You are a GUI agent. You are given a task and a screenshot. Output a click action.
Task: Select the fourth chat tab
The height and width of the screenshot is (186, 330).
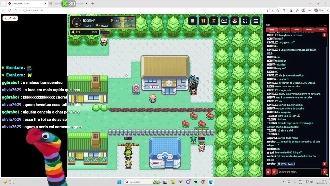click(x=309, y=29)
